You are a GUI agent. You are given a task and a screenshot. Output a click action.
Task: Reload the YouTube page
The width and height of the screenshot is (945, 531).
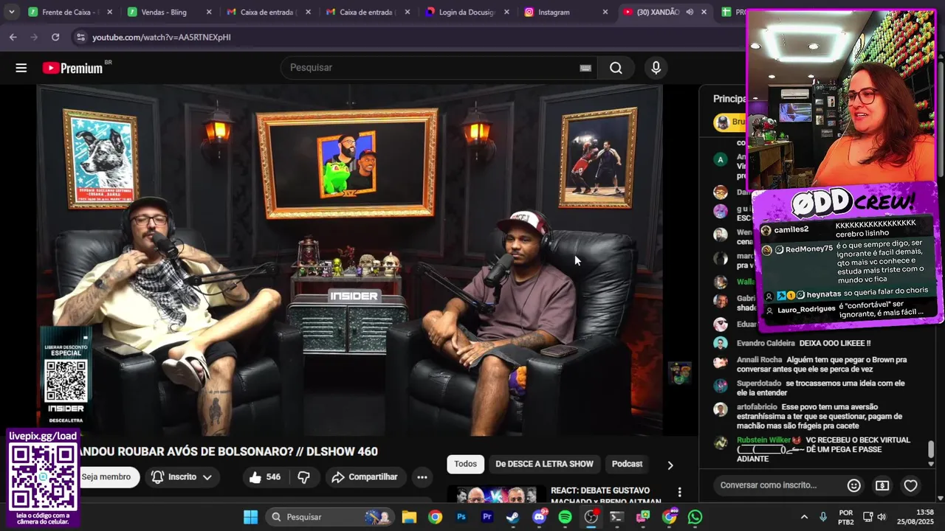55,37
